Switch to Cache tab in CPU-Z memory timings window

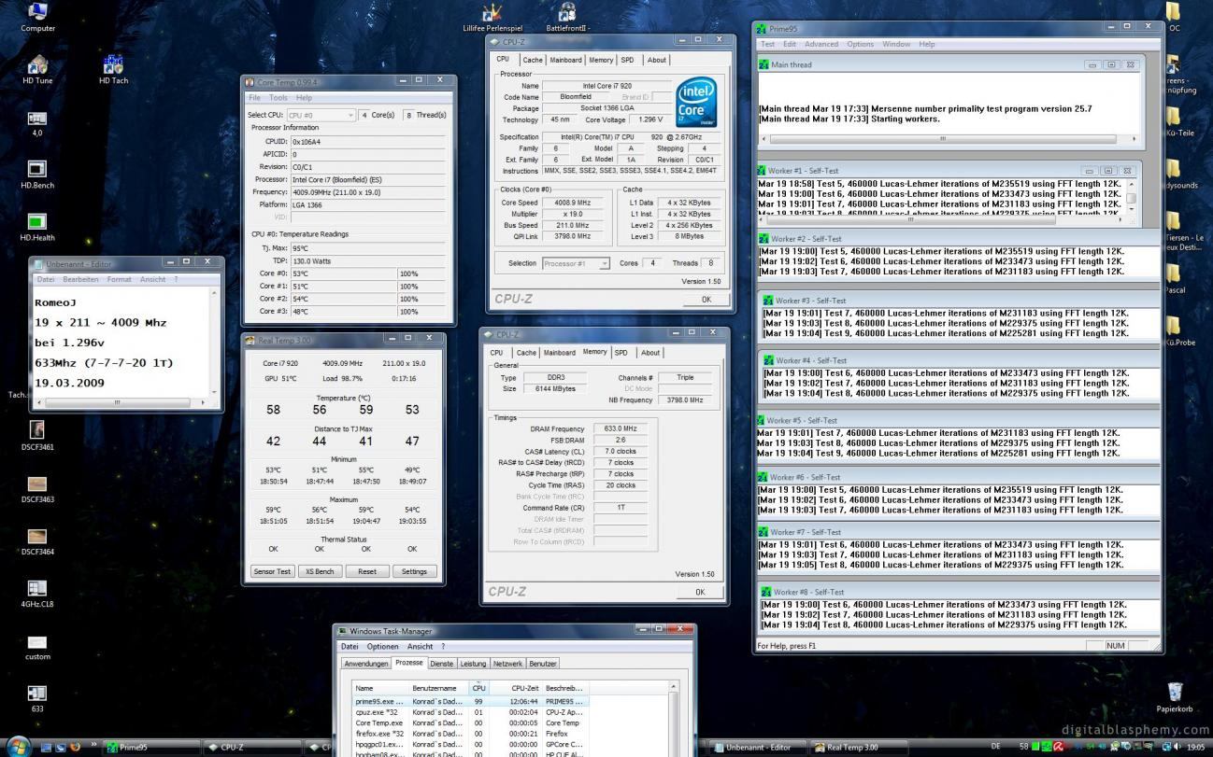tap(526, 353)
